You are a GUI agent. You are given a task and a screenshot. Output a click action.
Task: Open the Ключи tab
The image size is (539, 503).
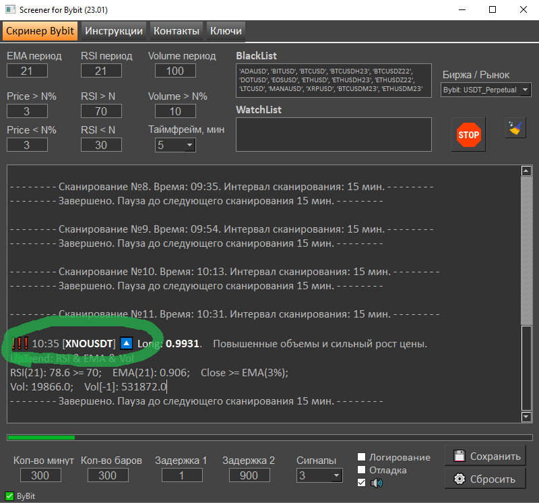coord(226,31)
